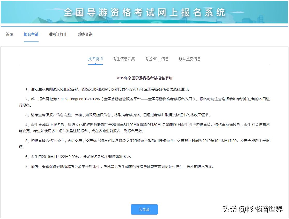Select the 报名须知 step tab
The image size is (289, 219).
[95, 58]
